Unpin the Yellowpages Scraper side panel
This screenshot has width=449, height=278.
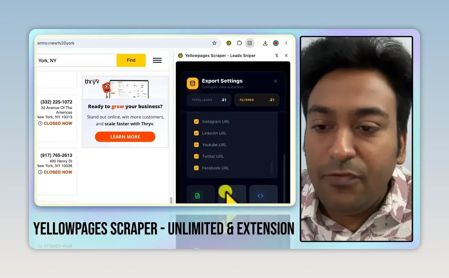click(277, 56)
